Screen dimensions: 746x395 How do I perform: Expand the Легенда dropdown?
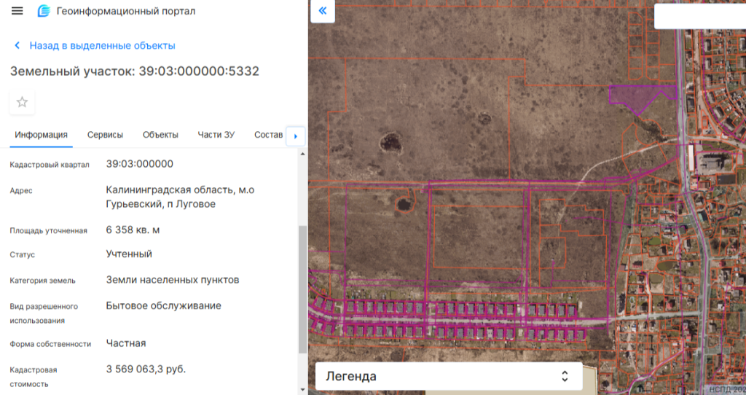tap(449, 377)
